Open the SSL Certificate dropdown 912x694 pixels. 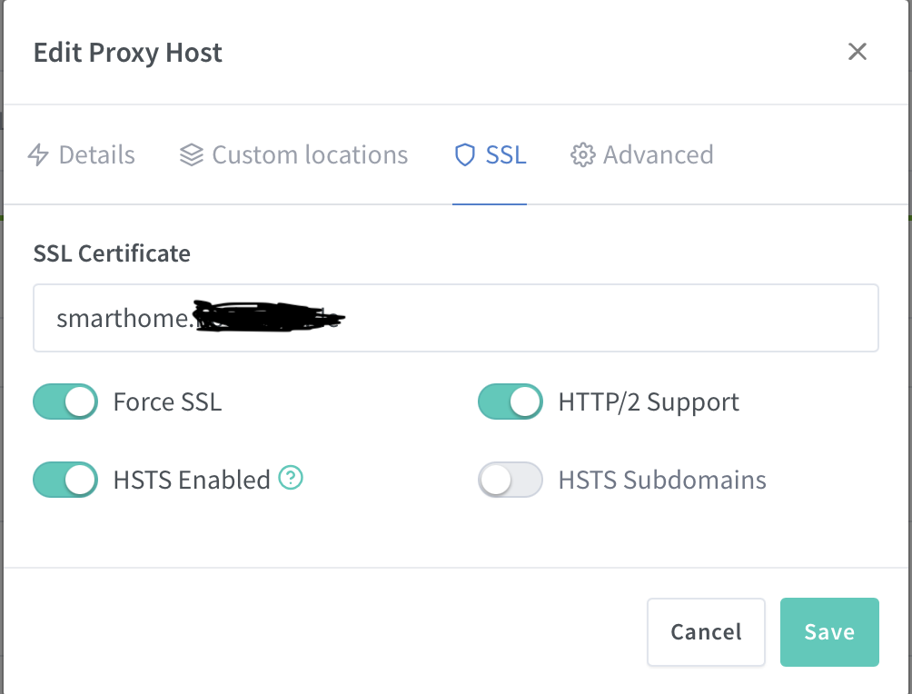pyautogui.click(x=456, y=318)
